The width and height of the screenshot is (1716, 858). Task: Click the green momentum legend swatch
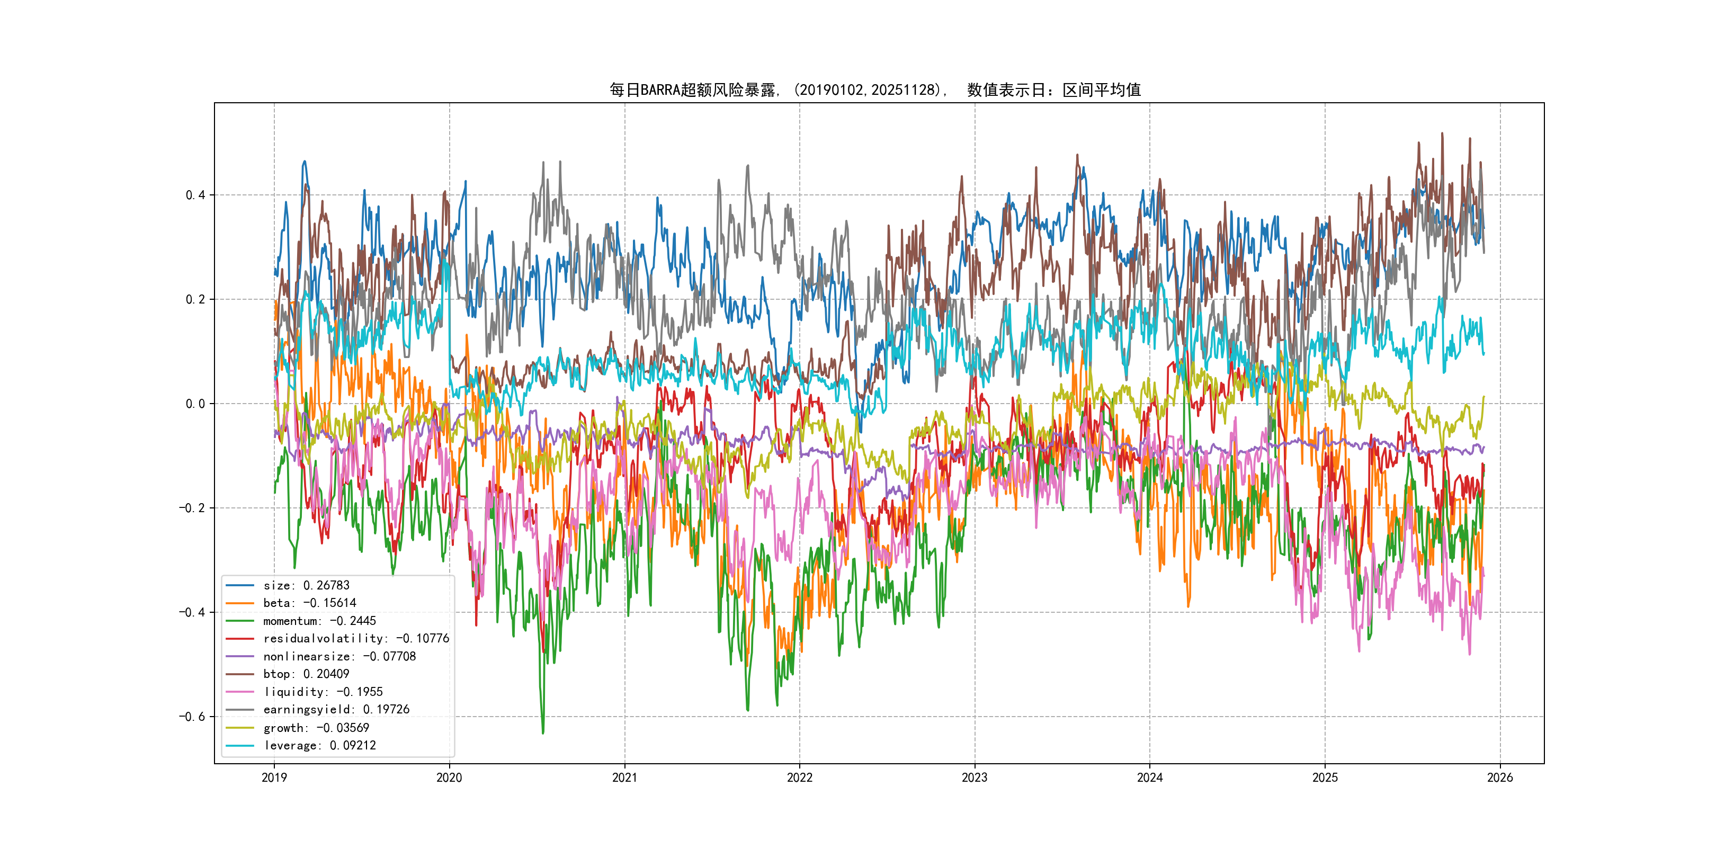pyautogui.click(x=240, y=621)
